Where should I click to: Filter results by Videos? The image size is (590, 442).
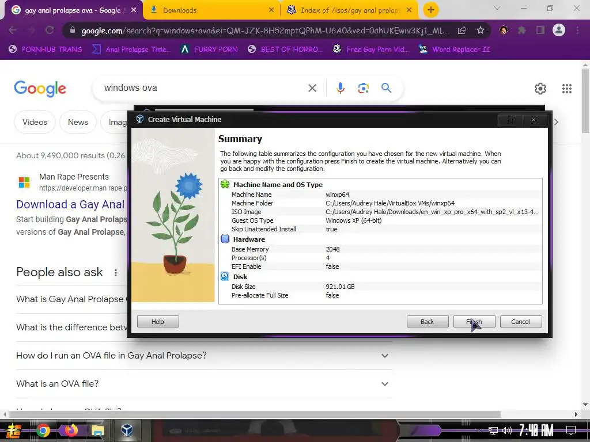35,122
